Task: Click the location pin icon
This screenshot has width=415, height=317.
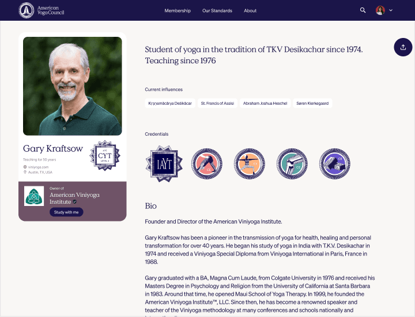Action: coord(25,172)
